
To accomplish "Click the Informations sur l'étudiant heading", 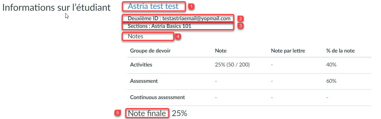I will click(56, 8).
